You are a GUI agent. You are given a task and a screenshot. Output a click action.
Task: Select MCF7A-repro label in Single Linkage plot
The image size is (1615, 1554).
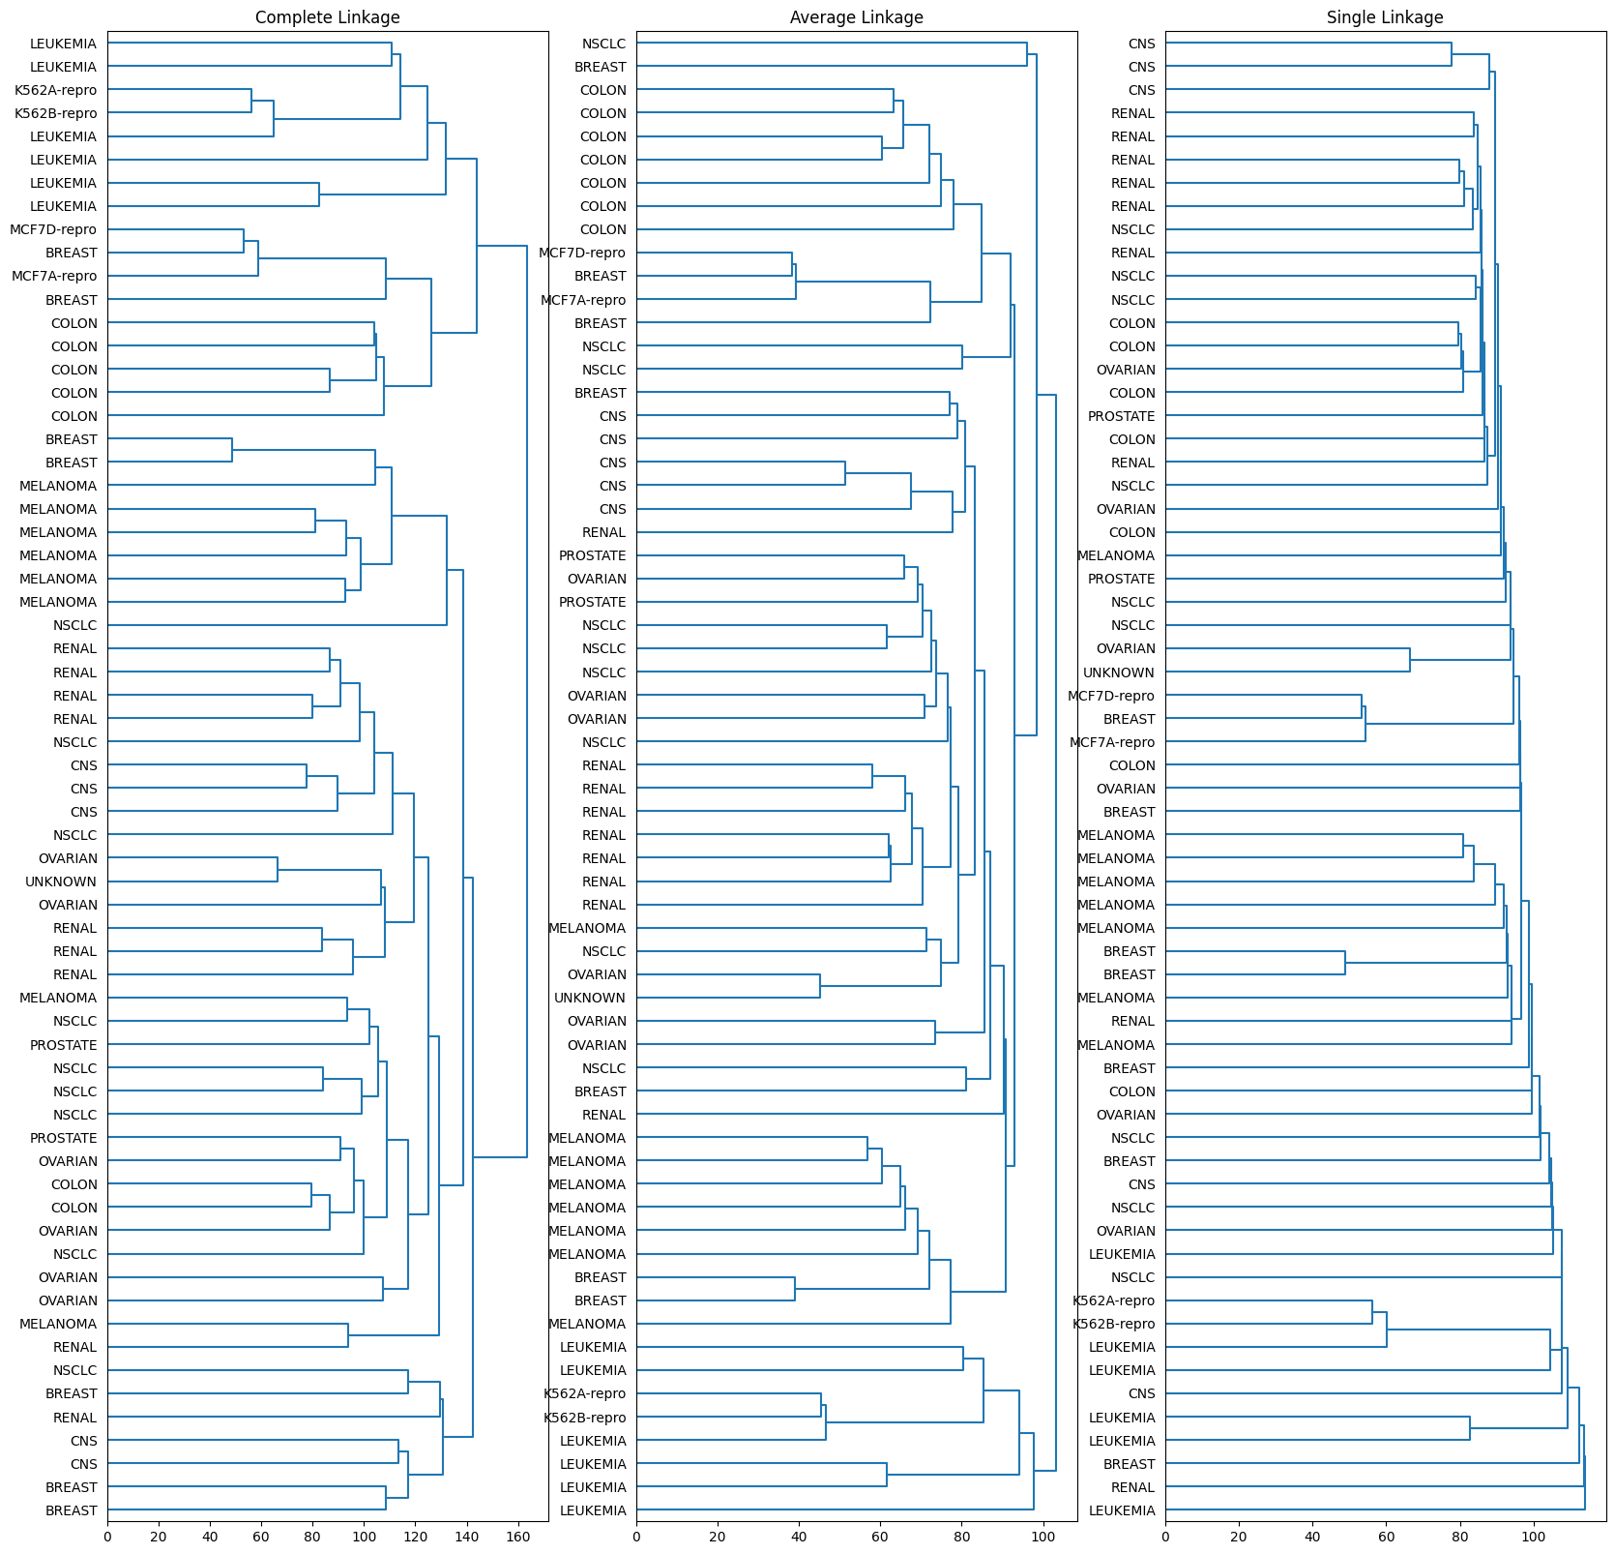[x=1112, y=742]
